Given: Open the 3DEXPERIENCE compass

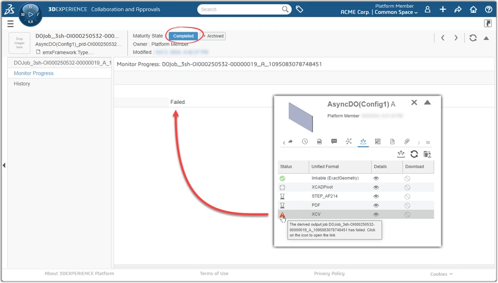Looking at the screenshot, I should click(31, 15).
